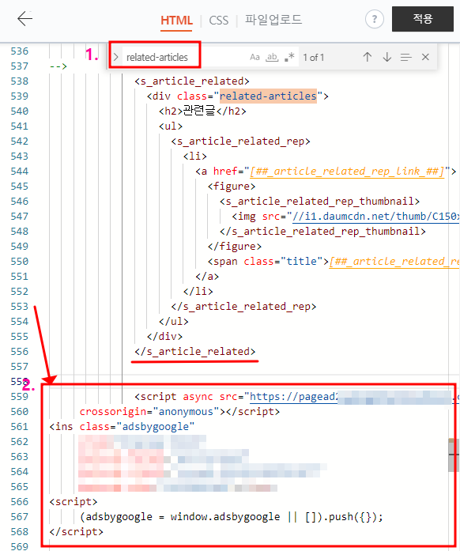Click the <figure> tag on line 545
The width and height of the screenshot is (460, 551).
pyautogui.click(x=232, y=187)
